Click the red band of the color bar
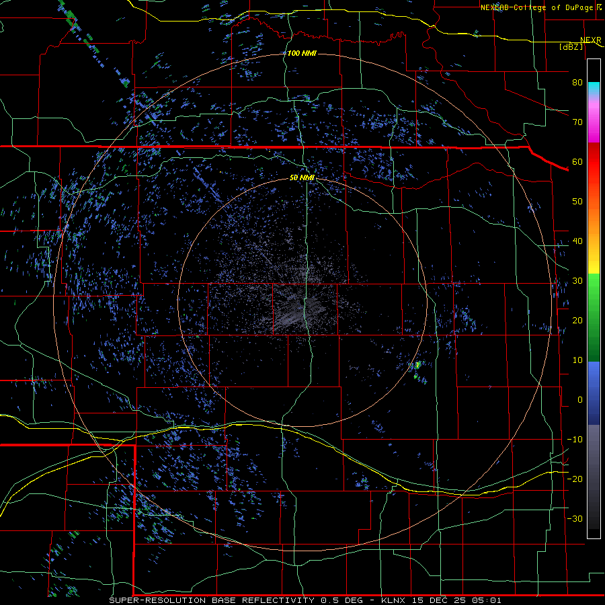This screenshot has width=605, height=605. (594, 162)
